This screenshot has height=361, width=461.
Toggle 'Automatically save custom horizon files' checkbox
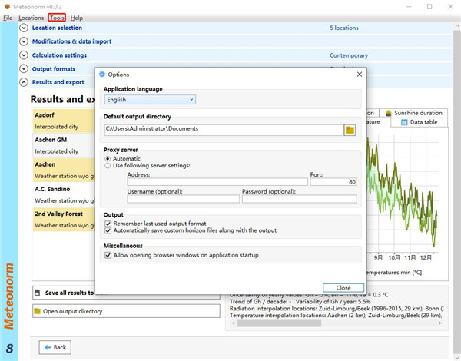(108, 230)
